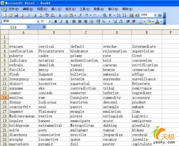The width and height of the screenshot is (179, 146).
Task: Click the Merge and Center icon
Action: pos(91,21)
